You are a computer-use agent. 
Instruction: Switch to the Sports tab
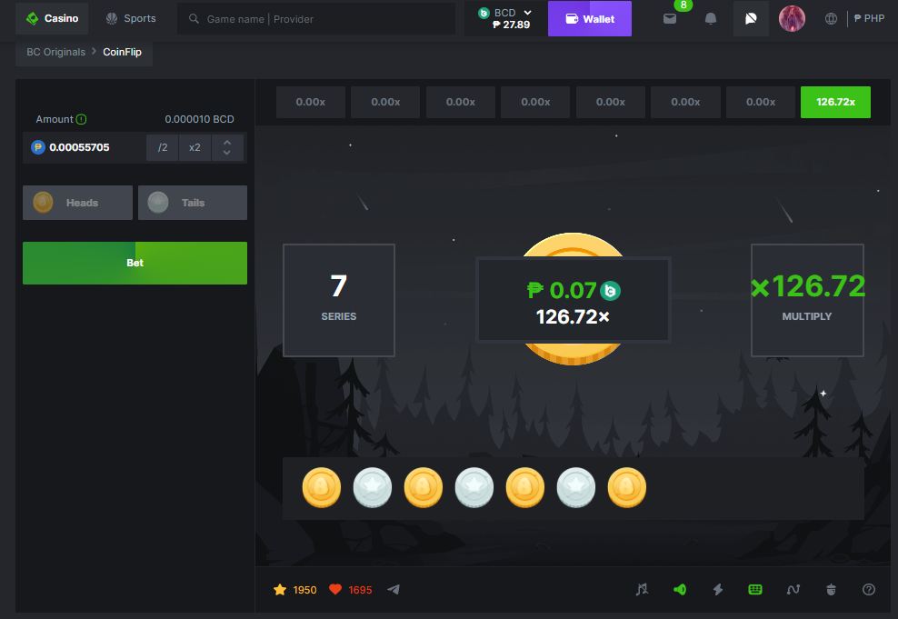pyautogui.click(x=131, y=18)
